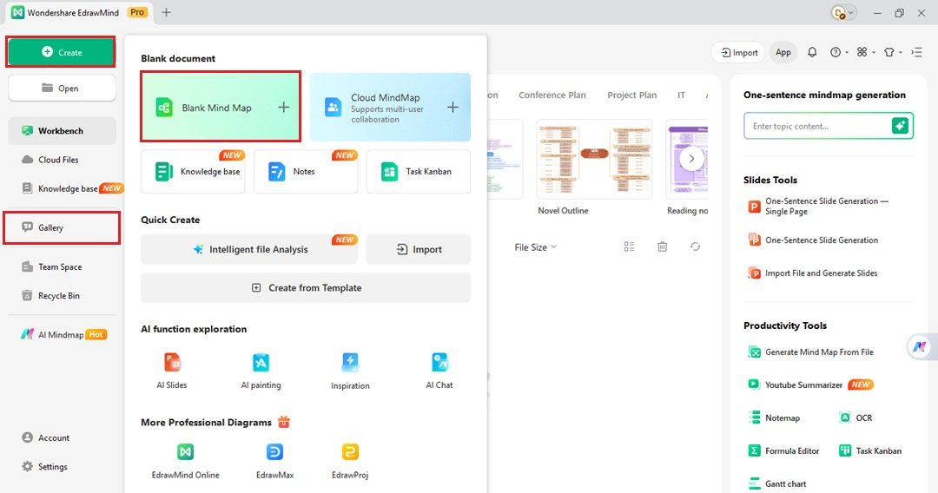
Task: Open AI Slides
Action: click(172, 371)
